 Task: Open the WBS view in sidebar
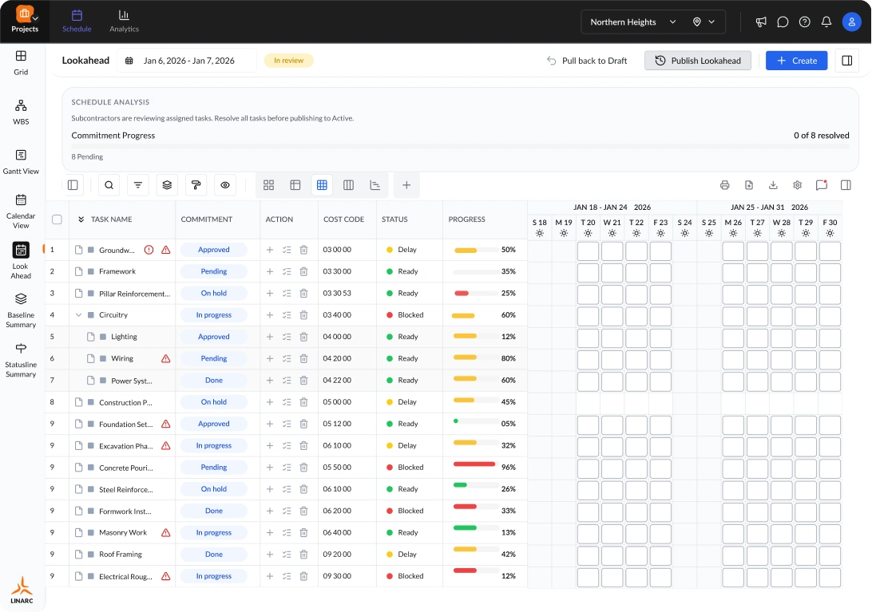21,112
